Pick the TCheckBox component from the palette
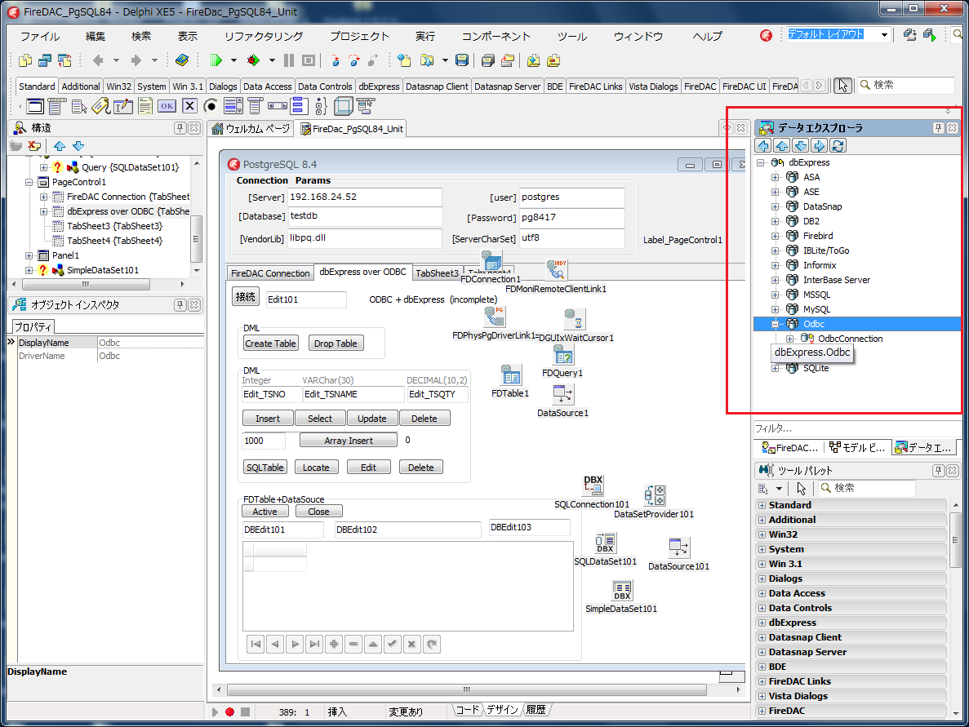 pyautogui.click(x=189, y=106)
